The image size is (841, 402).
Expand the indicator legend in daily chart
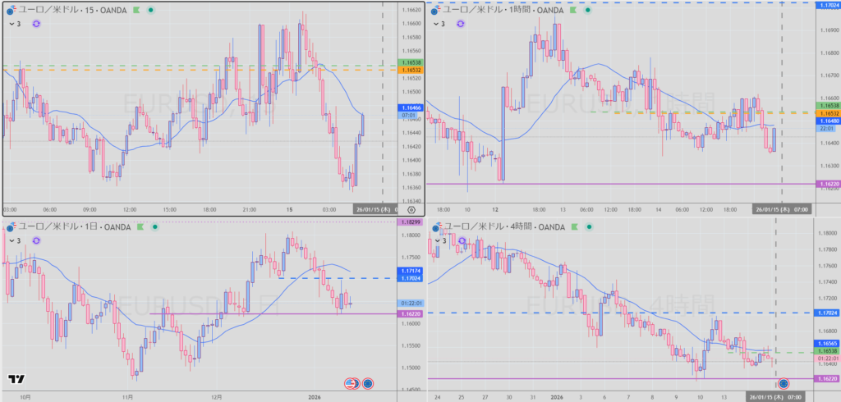pyautogui.click(x=11, y=240)
